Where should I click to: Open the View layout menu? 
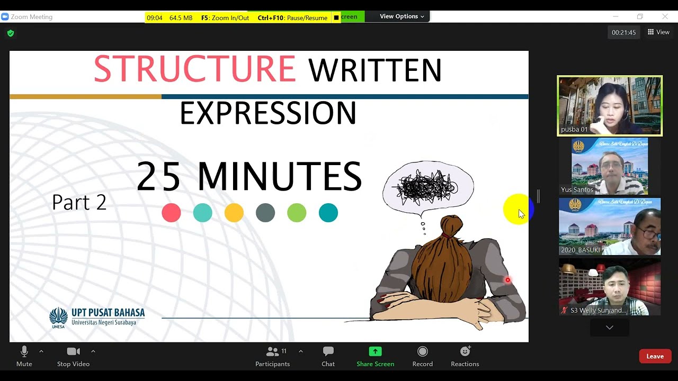click(658, 32)
